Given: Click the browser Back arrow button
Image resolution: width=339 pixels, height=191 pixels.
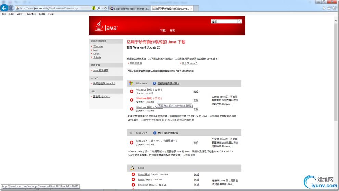Looking at the screenshot, I should tap(4, 8).
